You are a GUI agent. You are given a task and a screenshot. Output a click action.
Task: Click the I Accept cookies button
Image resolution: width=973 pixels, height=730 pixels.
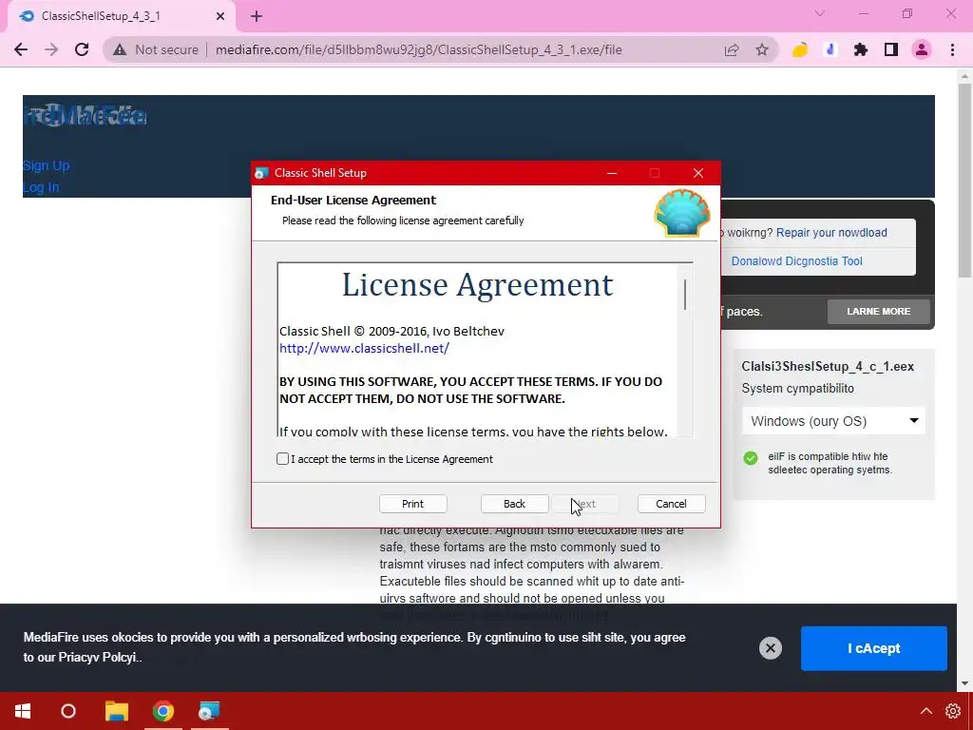(874, 648)
